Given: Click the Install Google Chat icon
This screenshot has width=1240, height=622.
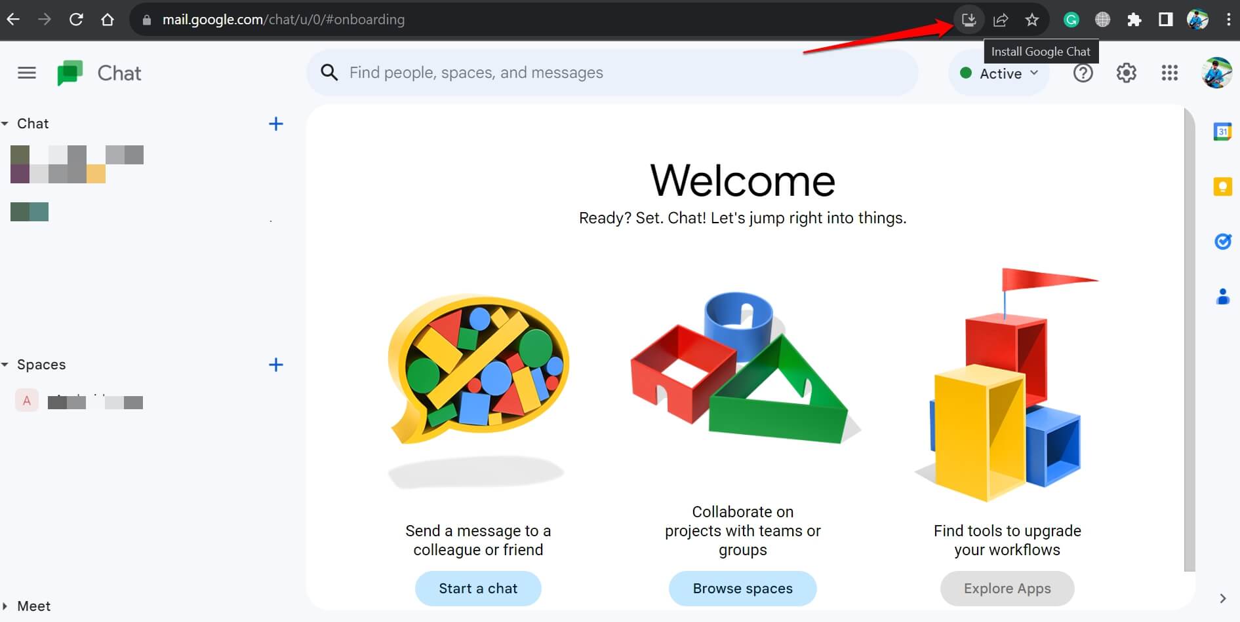Looking at the screenshot, I should (969, 20).
